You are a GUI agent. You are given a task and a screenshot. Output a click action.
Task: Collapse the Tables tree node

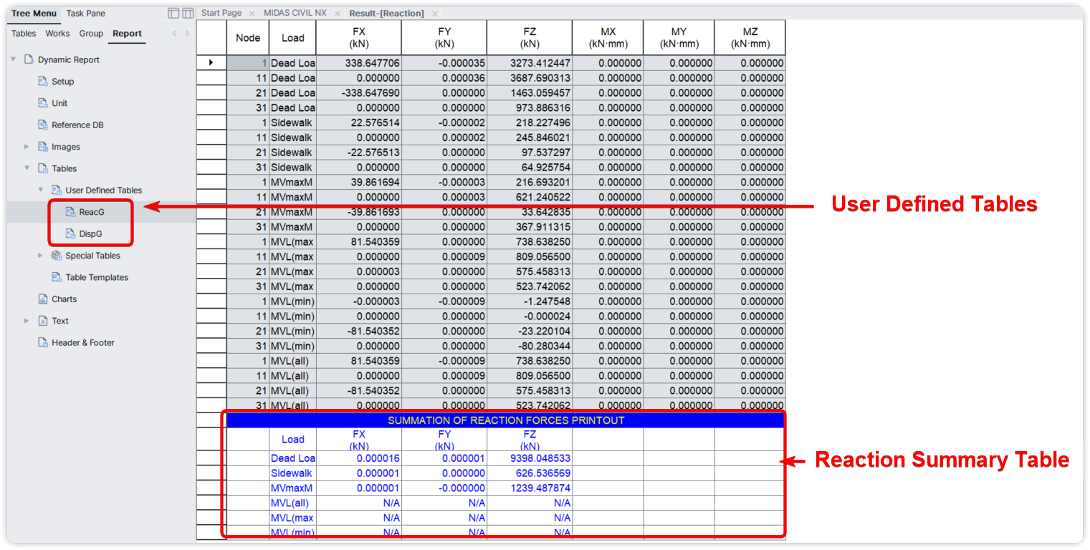coord(27,168)
